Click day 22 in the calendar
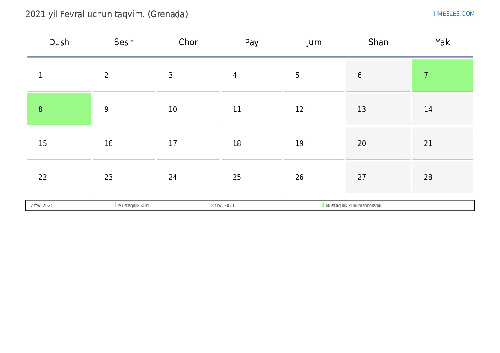Viewport: 500px width, 353px height. tap(59, 177)
